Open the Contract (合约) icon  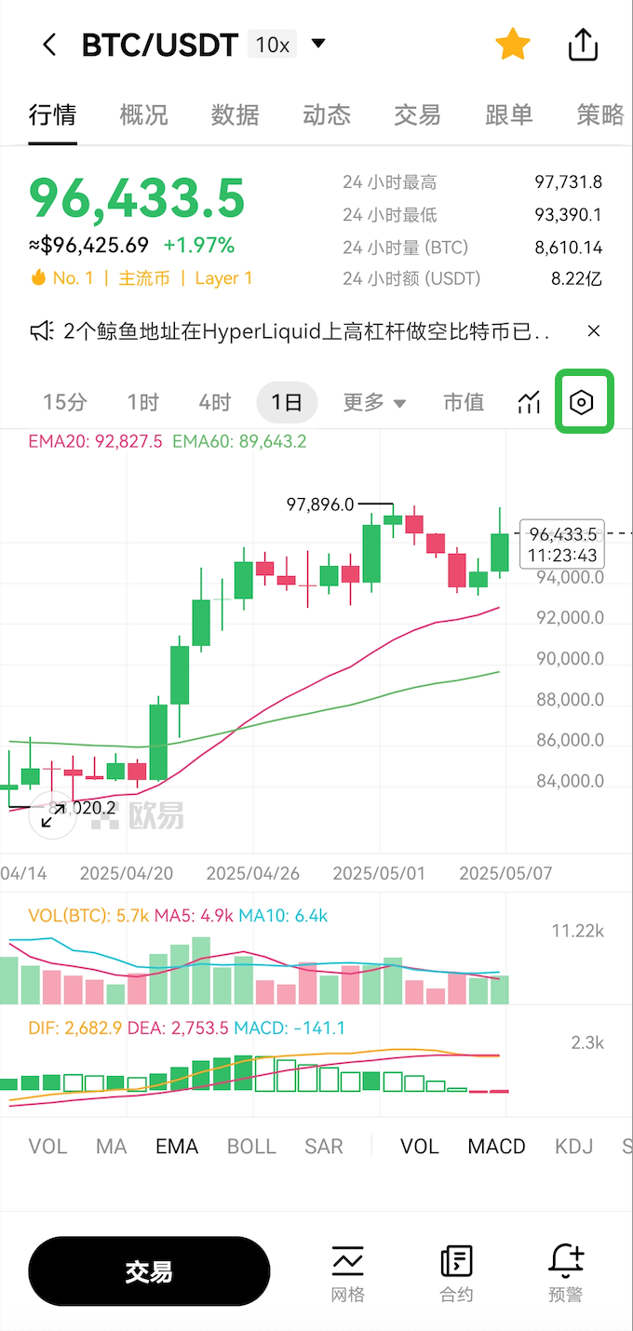[456, 1272]
